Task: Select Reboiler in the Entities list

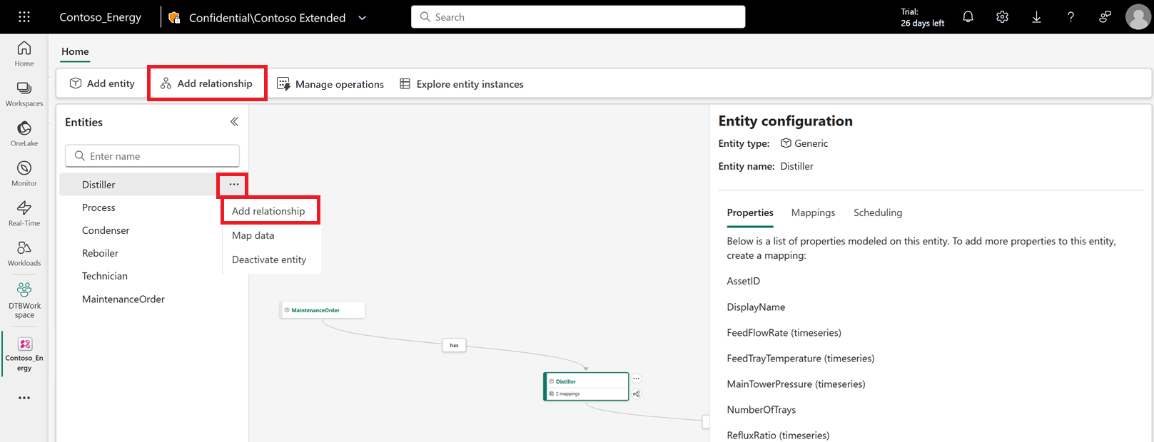Action: 100,253
